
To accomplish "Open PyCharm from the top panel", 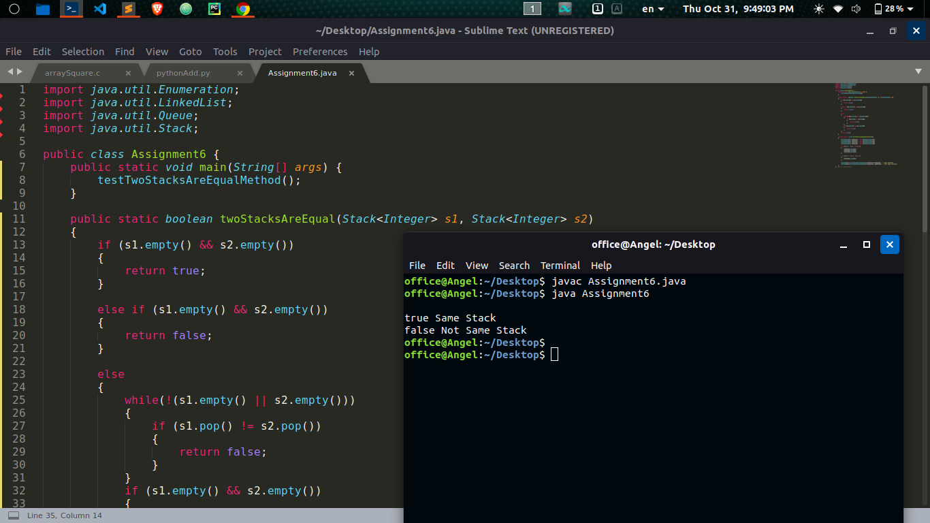I will pyautogui.click(x=214, y=9).
